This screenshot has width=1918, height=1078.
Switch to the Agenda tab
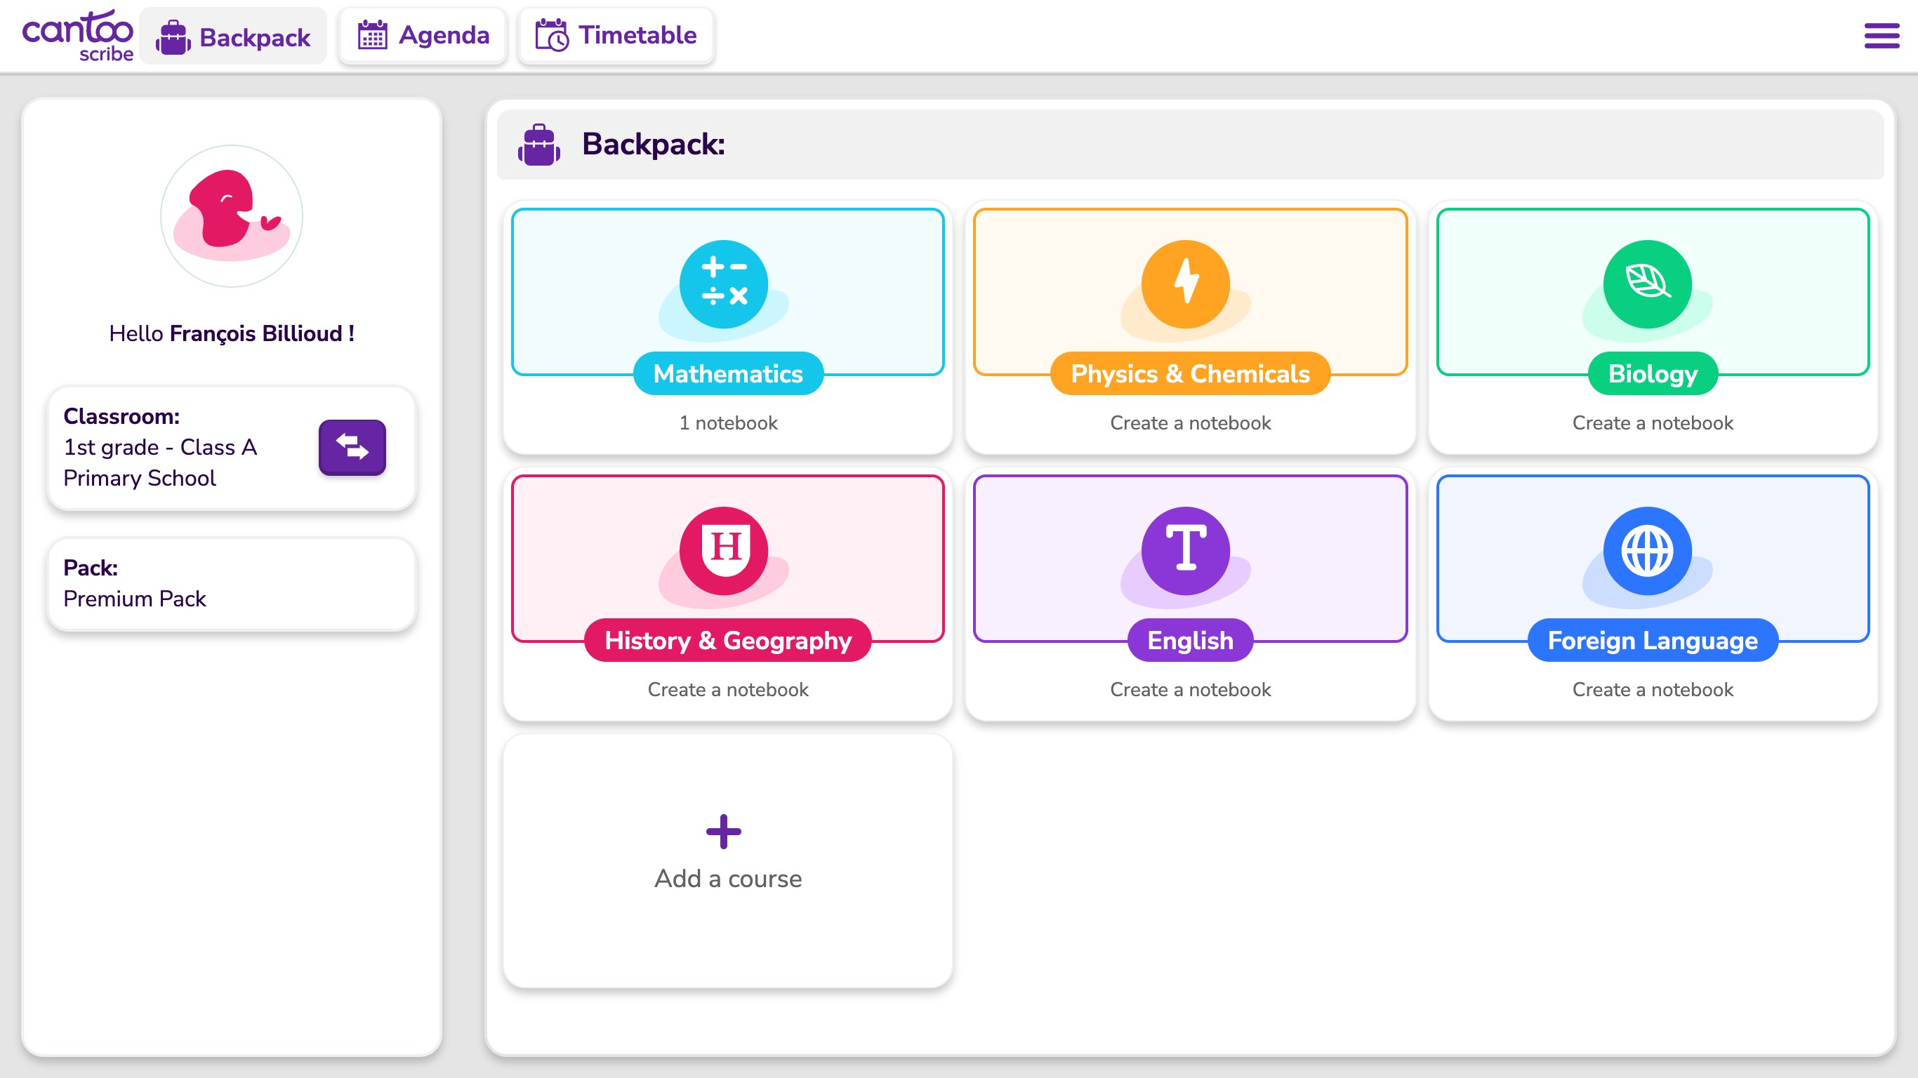423,35
